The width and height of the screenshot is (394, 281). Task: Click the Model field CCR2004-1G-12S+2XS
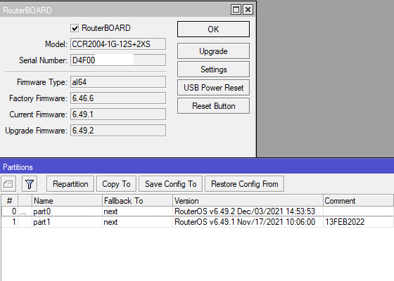click(x=118, y=44)
